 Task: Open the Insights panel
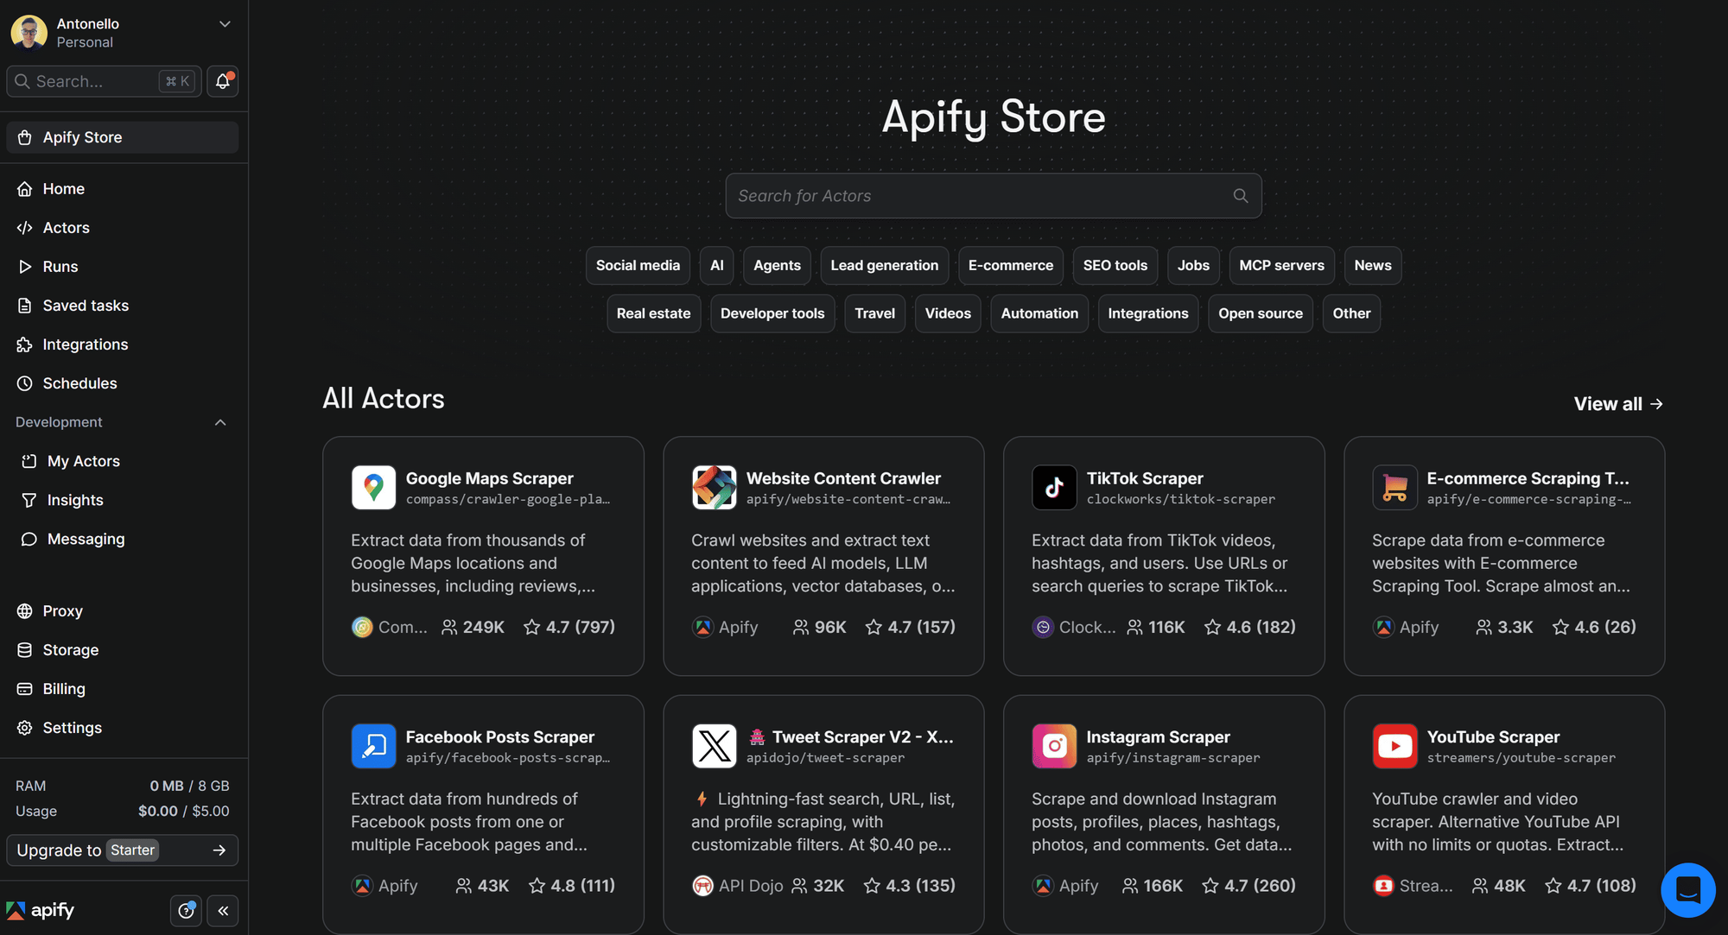tap(73, 499)
